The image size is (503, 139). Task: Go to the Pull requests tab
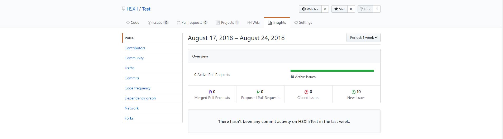[192, 22]
